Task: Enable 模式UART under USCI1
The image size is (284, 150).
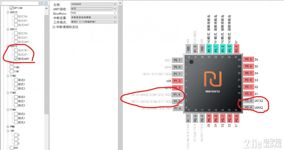Action: (x=16, y=42)
